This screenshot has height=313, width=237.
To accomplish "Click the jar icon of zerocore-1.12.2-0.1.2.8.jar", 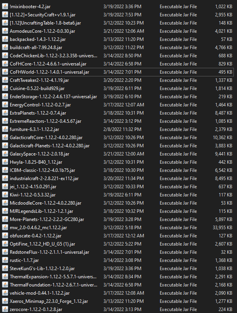I will click(x=5, y=309).
